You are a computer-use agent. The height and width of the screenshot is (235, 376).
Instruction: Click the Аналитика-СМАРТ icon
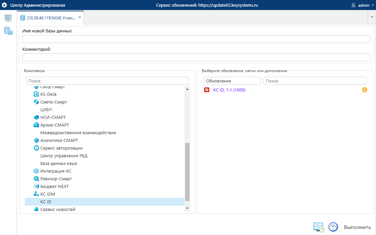(36, 140)
